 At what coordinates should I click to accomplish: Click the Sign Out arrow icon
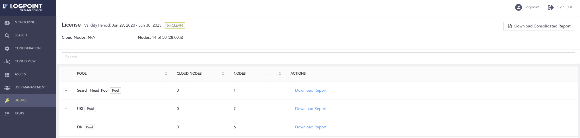(x=550, y=7)
